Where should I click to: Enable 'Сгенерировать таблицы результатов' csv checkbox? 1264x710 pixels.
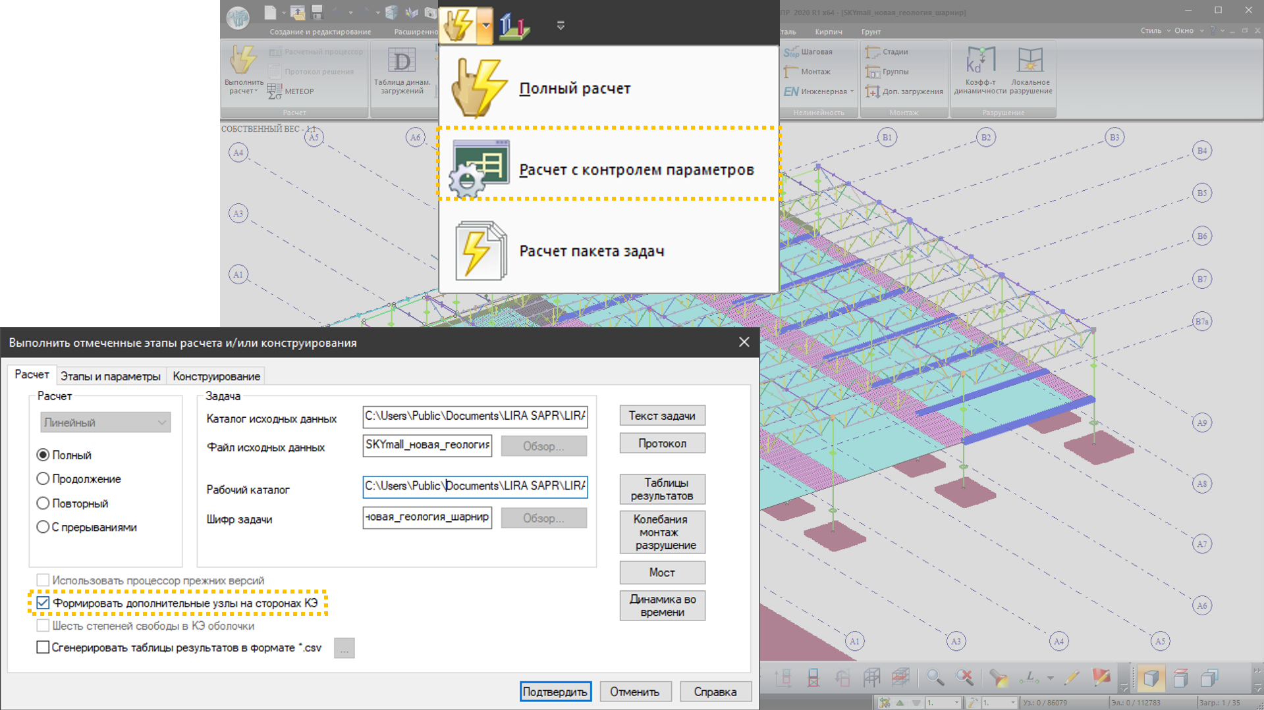point(43,647)
